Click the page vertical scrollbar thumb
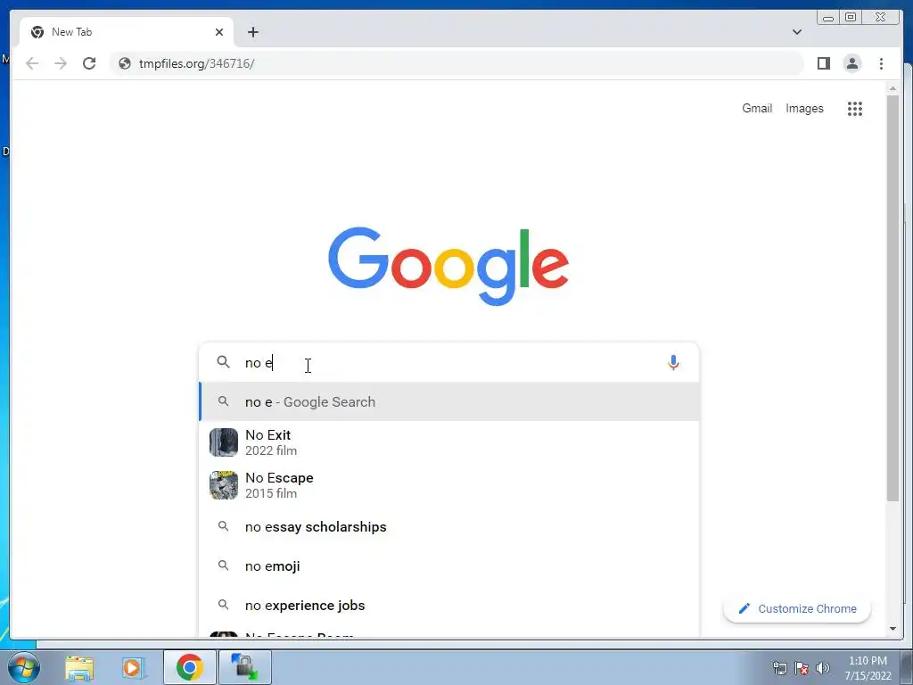This screenshot has height=685, width=913. 892,298
